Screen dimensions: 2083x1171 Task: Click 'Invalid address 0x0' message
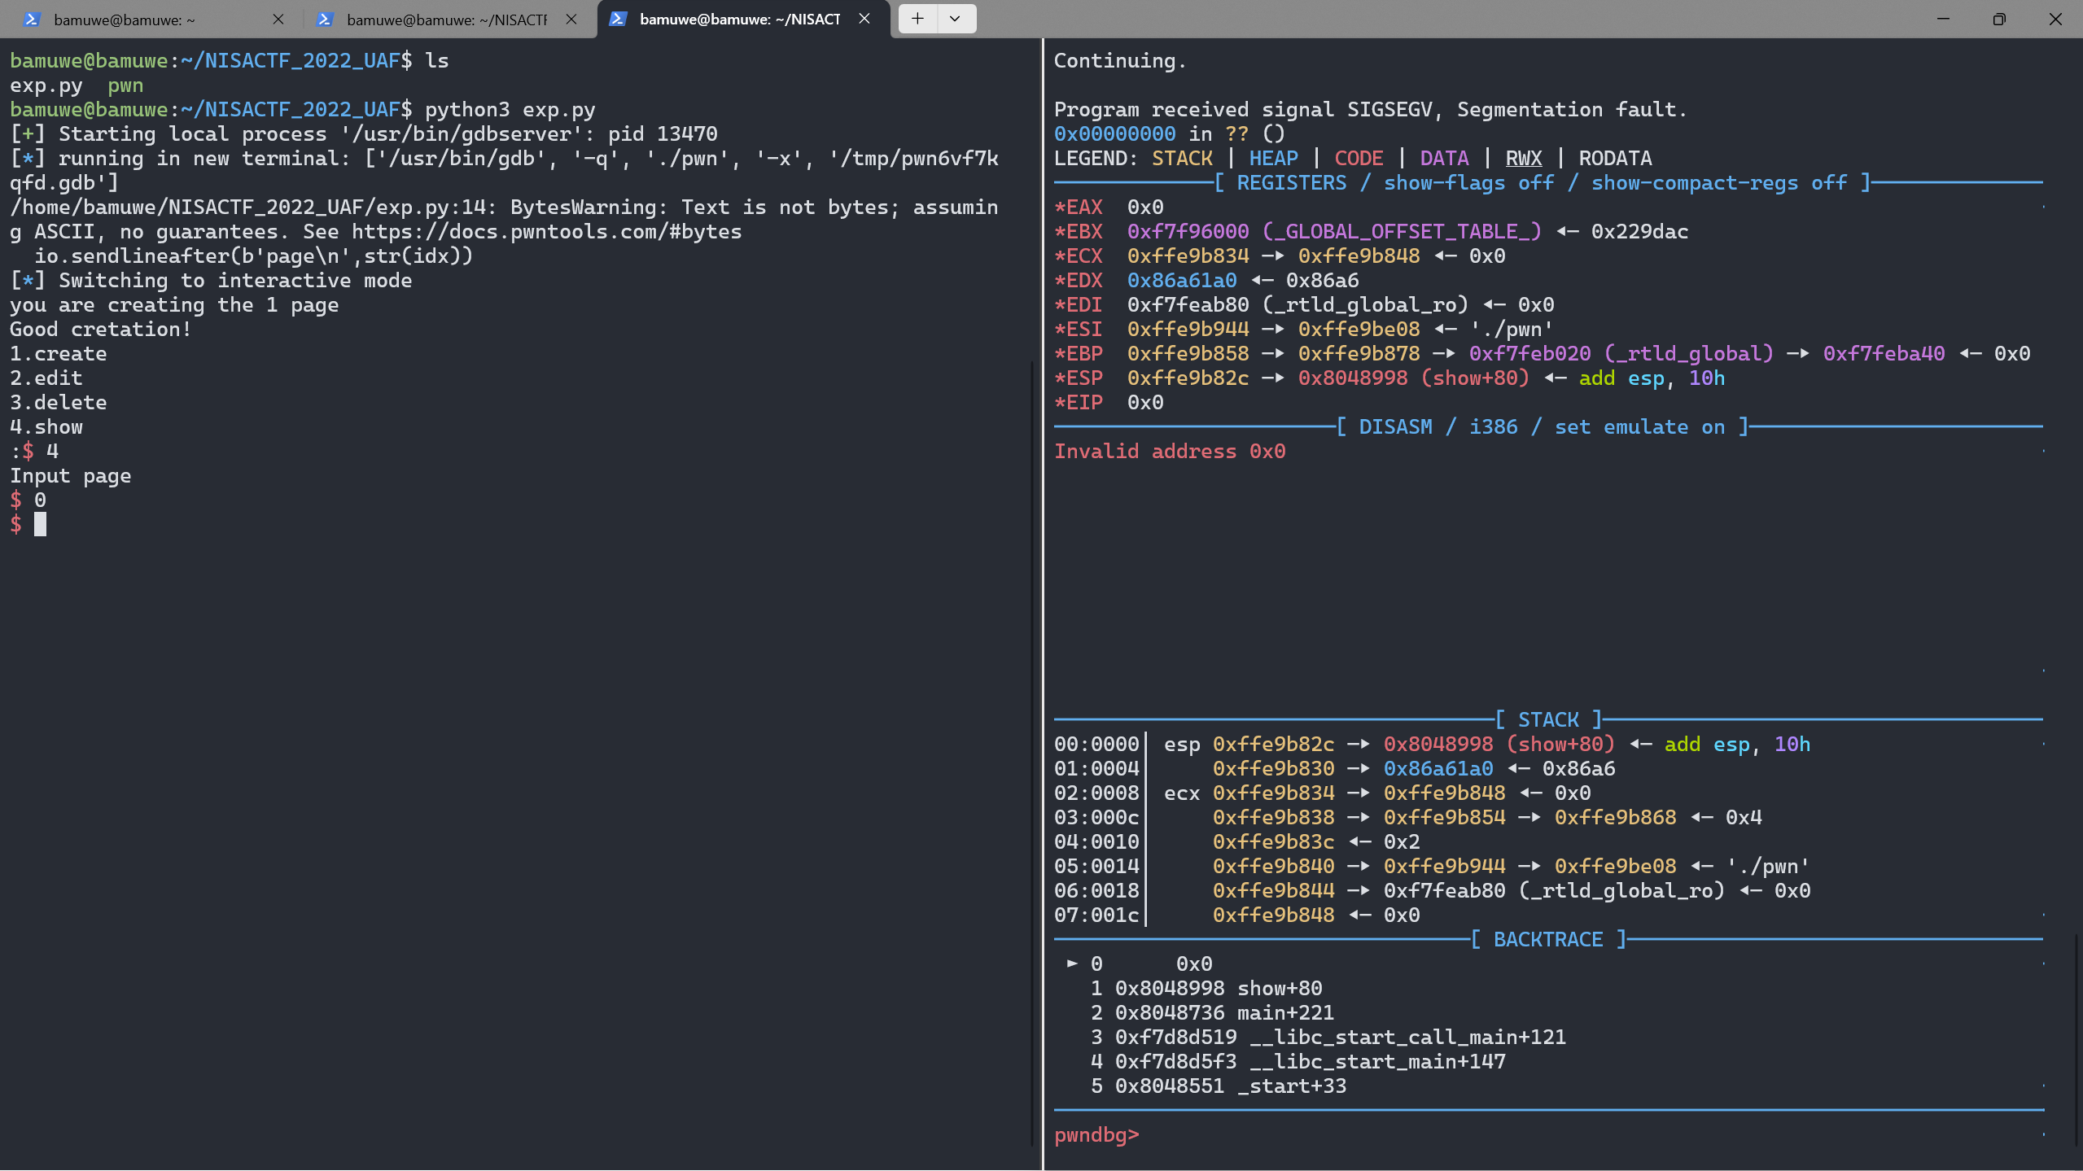(x=1170, y=452)
